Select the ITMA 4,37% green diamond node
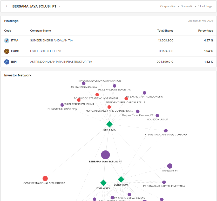This screenshot has height=201, width=217. click(103, 183)
